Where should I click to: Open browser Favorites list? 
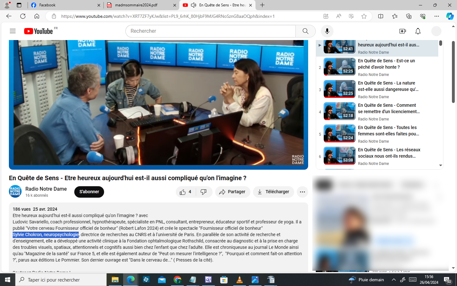tap(394, 16)
